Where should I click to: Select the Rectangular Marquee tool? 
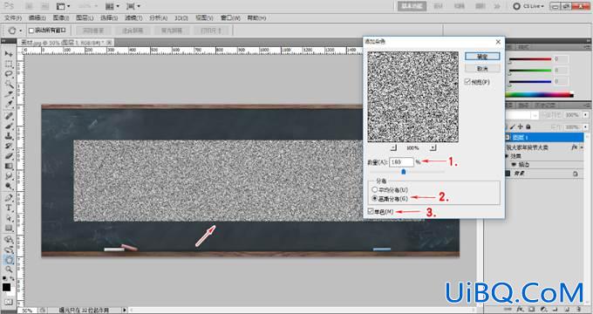(x=9, y=64)
